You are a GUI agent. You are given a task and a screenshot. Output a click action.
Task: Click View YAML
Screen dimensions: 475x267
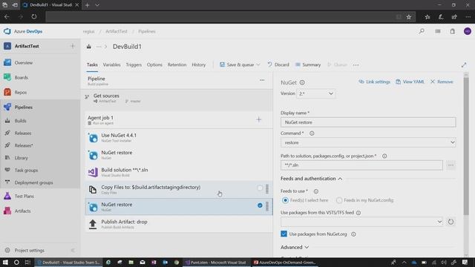pos(410,82)
